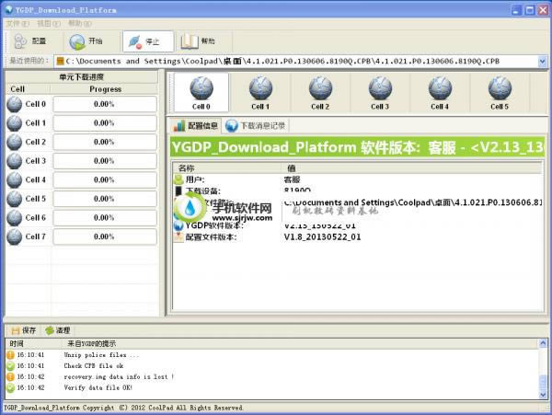Viewport: 552px width, 415px height.
Task: Switch to the 下载消息记录 tab
Action: click(x=257, y=125)
